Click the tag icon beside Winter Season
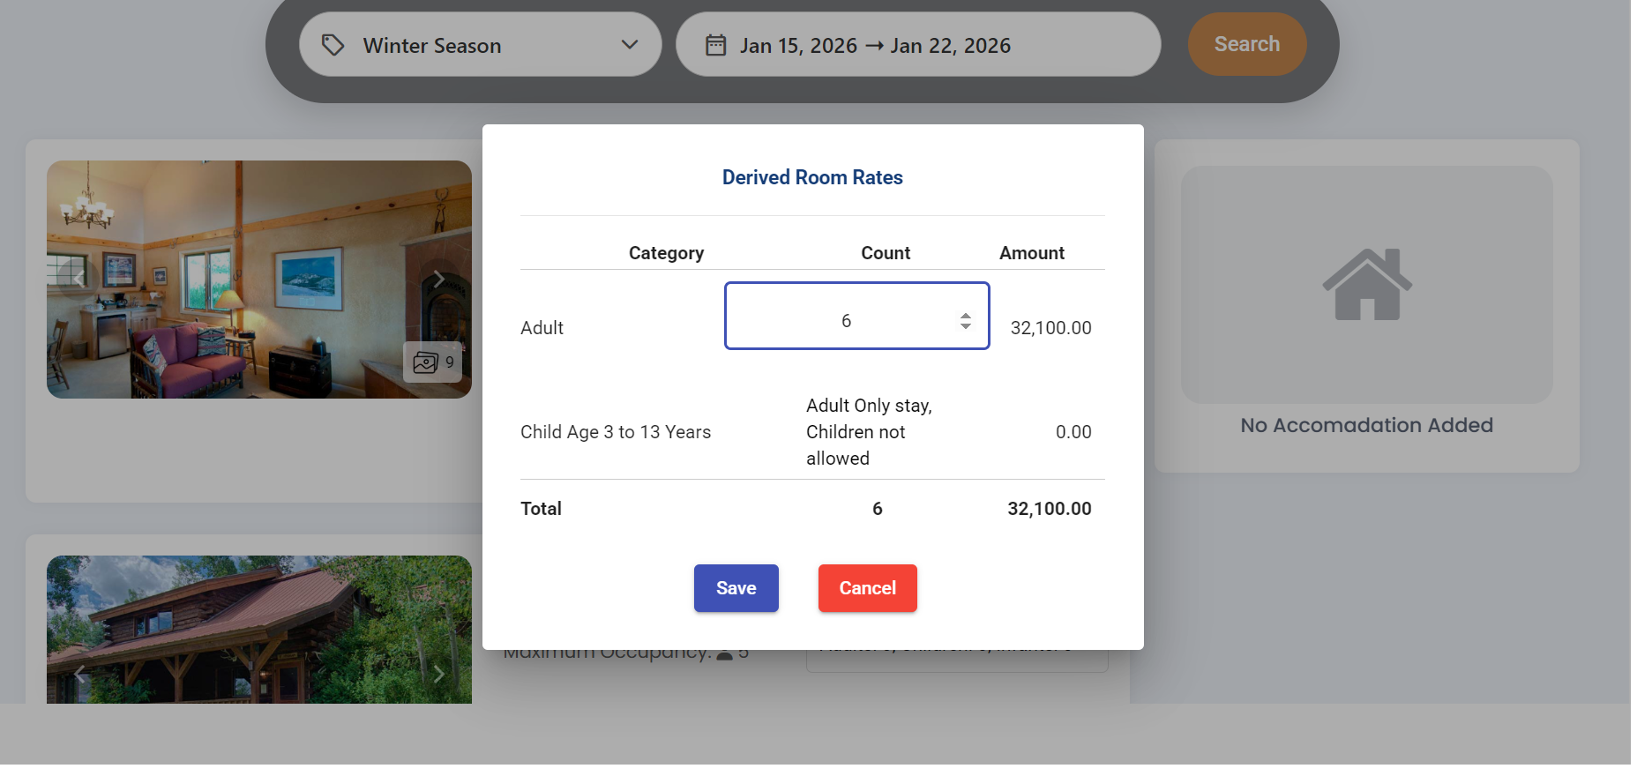 click(333, 45)
